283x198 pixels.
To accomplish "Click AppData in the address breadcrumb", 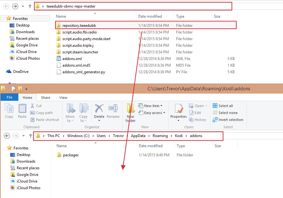I will pos(138,136).
